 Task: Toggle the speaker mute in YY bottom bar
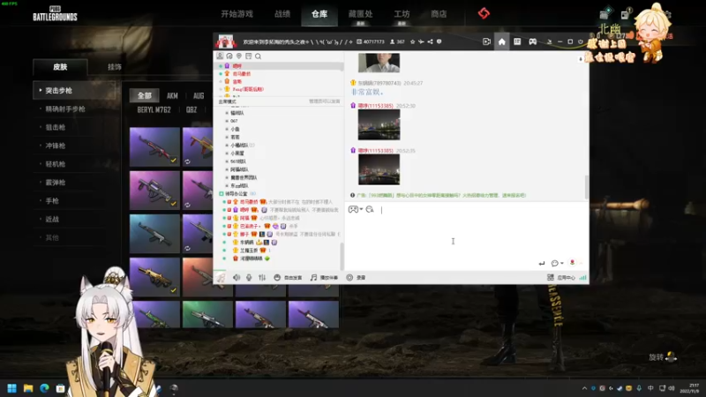(x=237, y=277)
